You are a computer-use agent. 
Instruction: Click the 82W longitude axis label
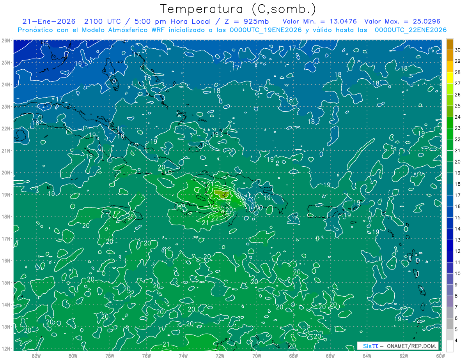[x=36, y=356]
